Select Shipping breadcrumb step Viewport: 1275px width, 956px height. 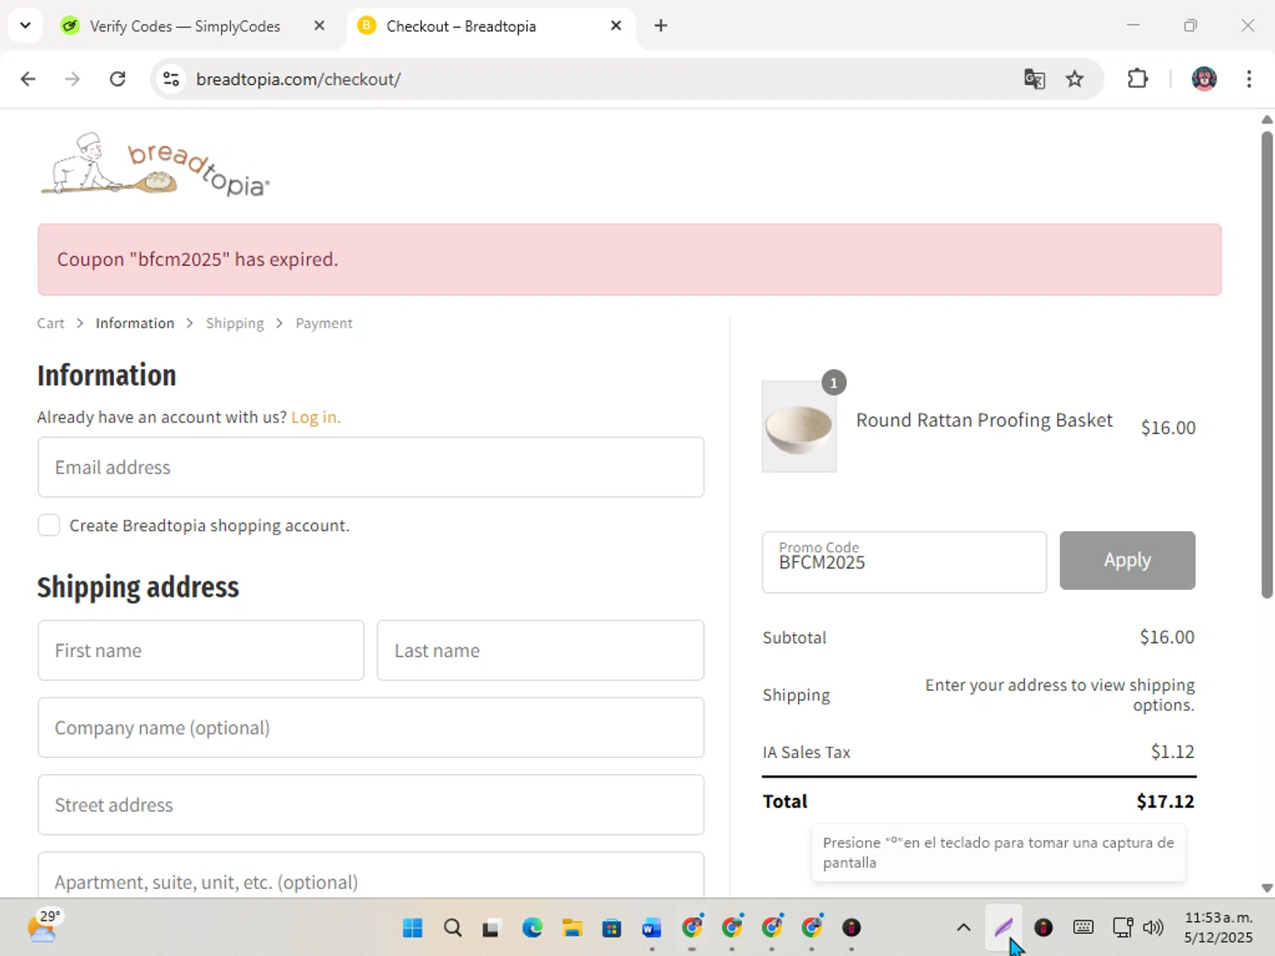[x=235, y=323]
